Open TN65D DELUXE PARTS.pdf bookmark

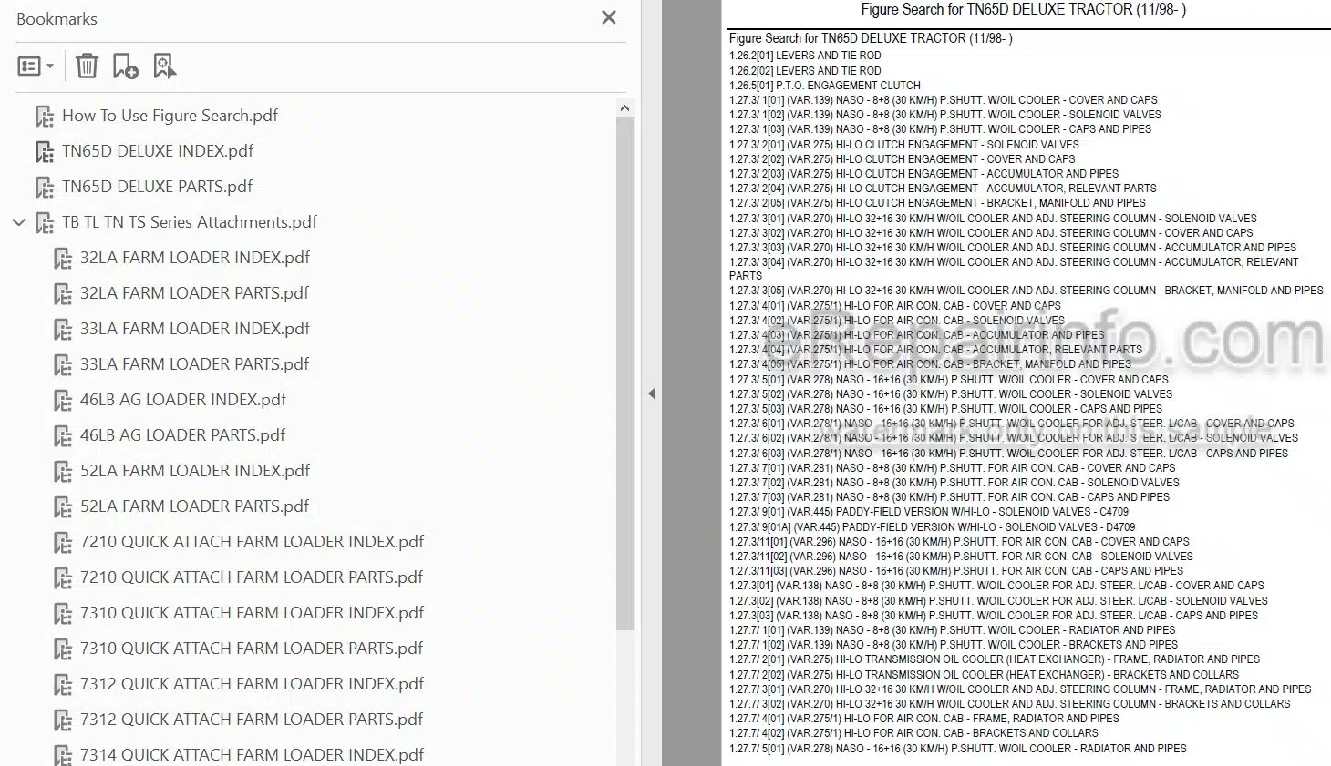pyautogui.click(x=157, y=187)
